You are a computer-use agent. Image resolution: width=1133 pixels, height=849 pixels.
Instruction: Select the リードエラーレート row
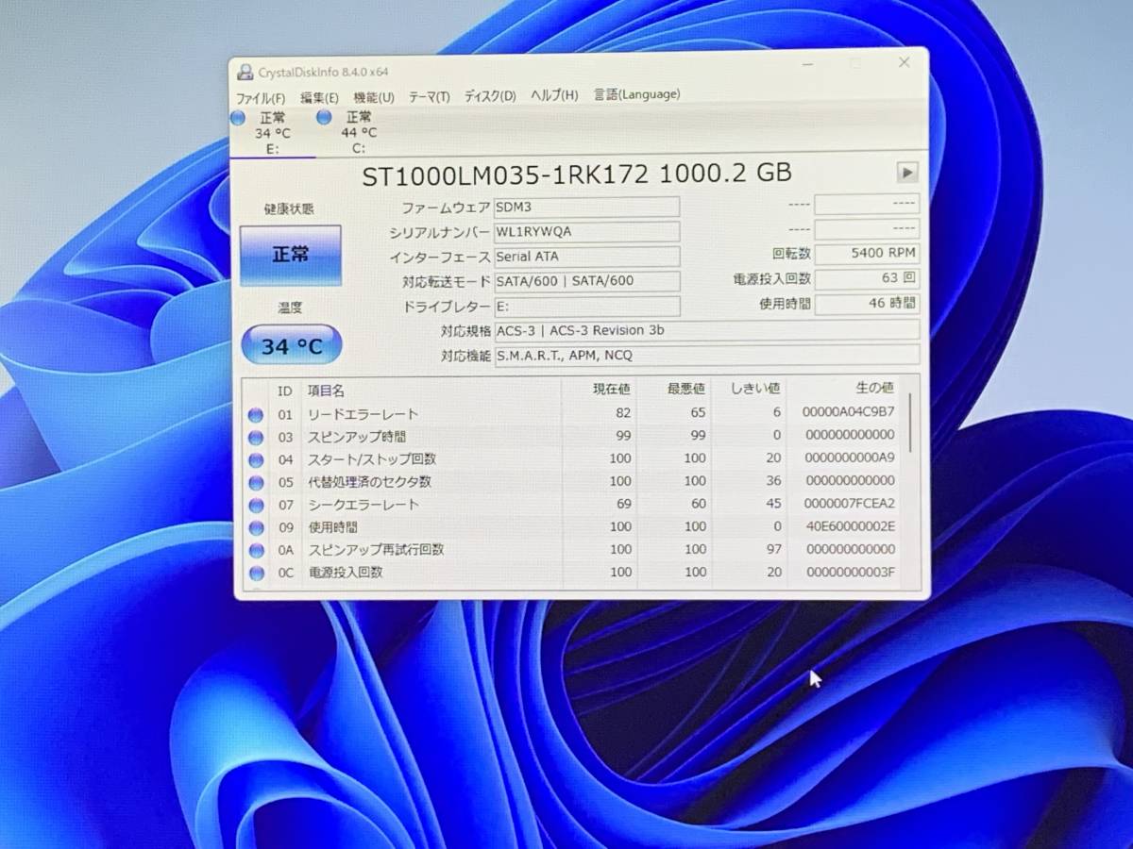point(572,413)
